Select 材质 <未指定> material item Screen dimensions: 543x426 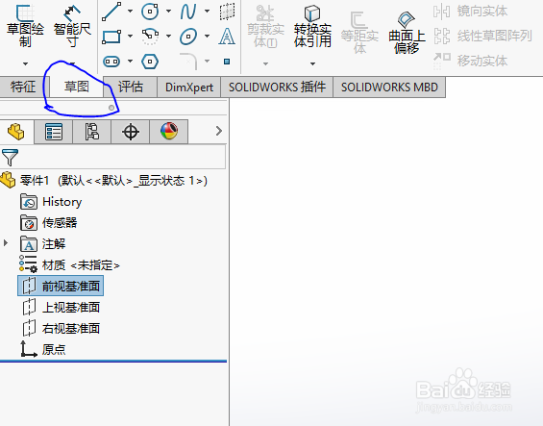[x=69, y=265]
